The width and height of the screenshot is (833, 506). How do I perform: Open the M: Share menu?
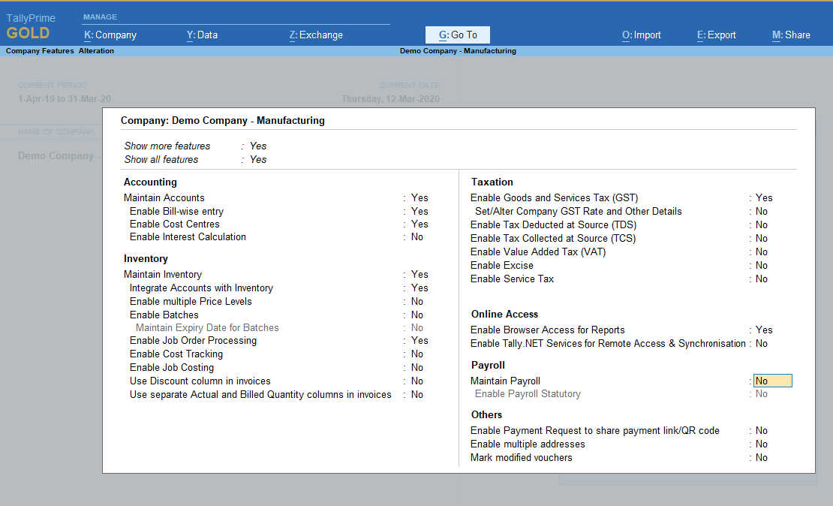coord(790,35)
